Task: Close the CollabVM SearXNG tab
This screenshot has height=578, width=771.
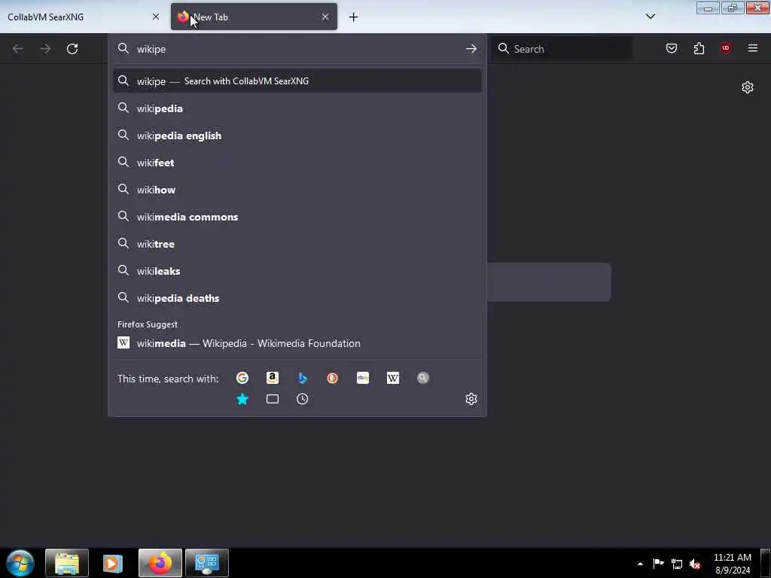Action: pyautogui.click(x=156, y=17)
